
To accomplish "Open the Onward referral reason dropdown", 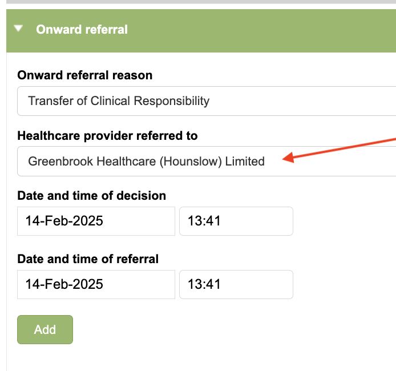I will [x=205, y=101].
